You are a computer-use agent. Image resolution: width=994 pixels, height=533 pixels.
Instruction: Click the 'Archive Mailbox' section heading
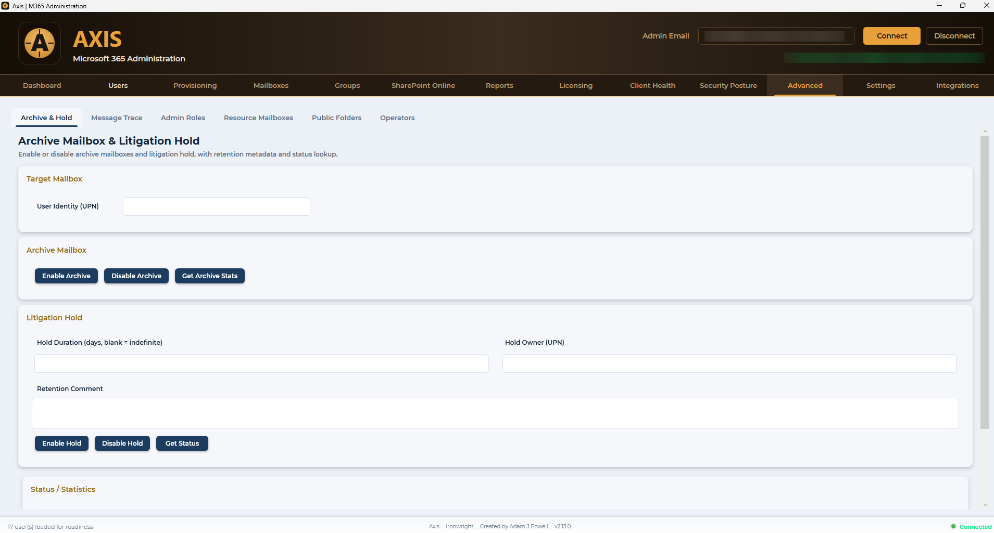click(x=56, y=250)
